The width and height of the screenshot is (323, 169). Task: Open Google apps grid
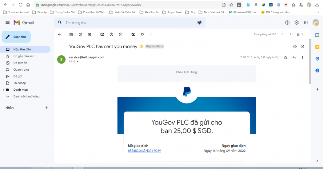pos(306,23)
